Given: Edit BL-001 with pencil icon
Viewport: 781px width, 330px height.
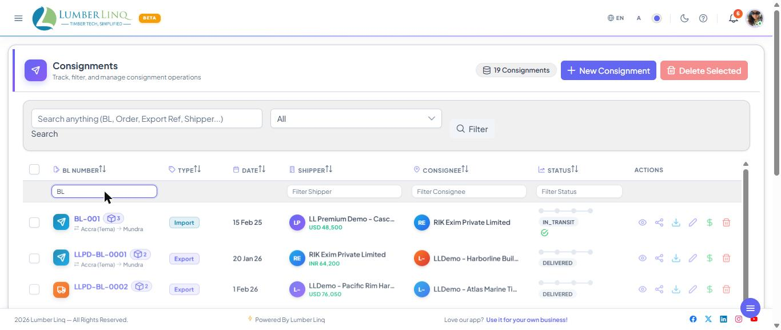Looking at the screenshot, I should click(693, 222).
